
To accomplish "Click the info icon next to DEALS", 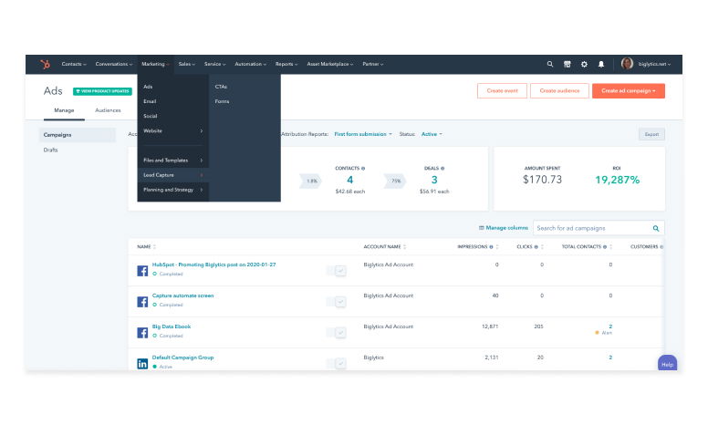I will (442, 169).
